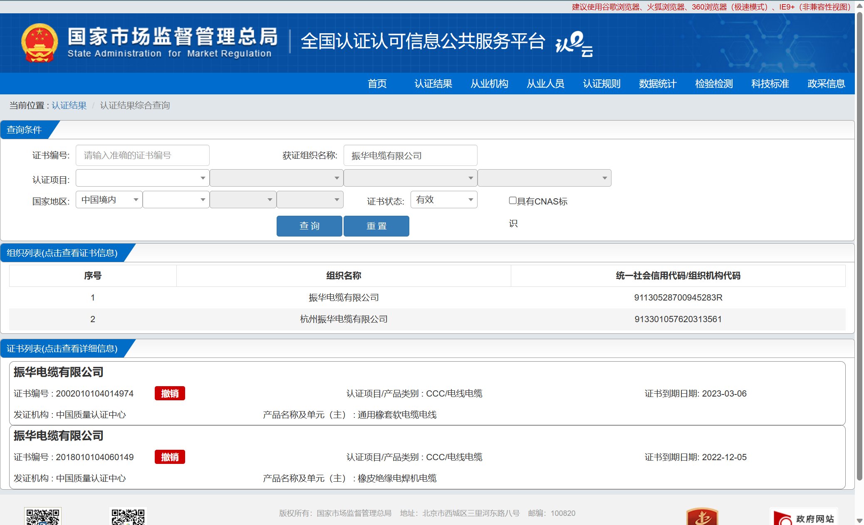Open third 国家地区 dropdown

243,200
